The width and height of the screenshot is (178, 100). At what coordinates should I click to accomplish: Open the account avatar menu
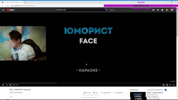[172, 10]
